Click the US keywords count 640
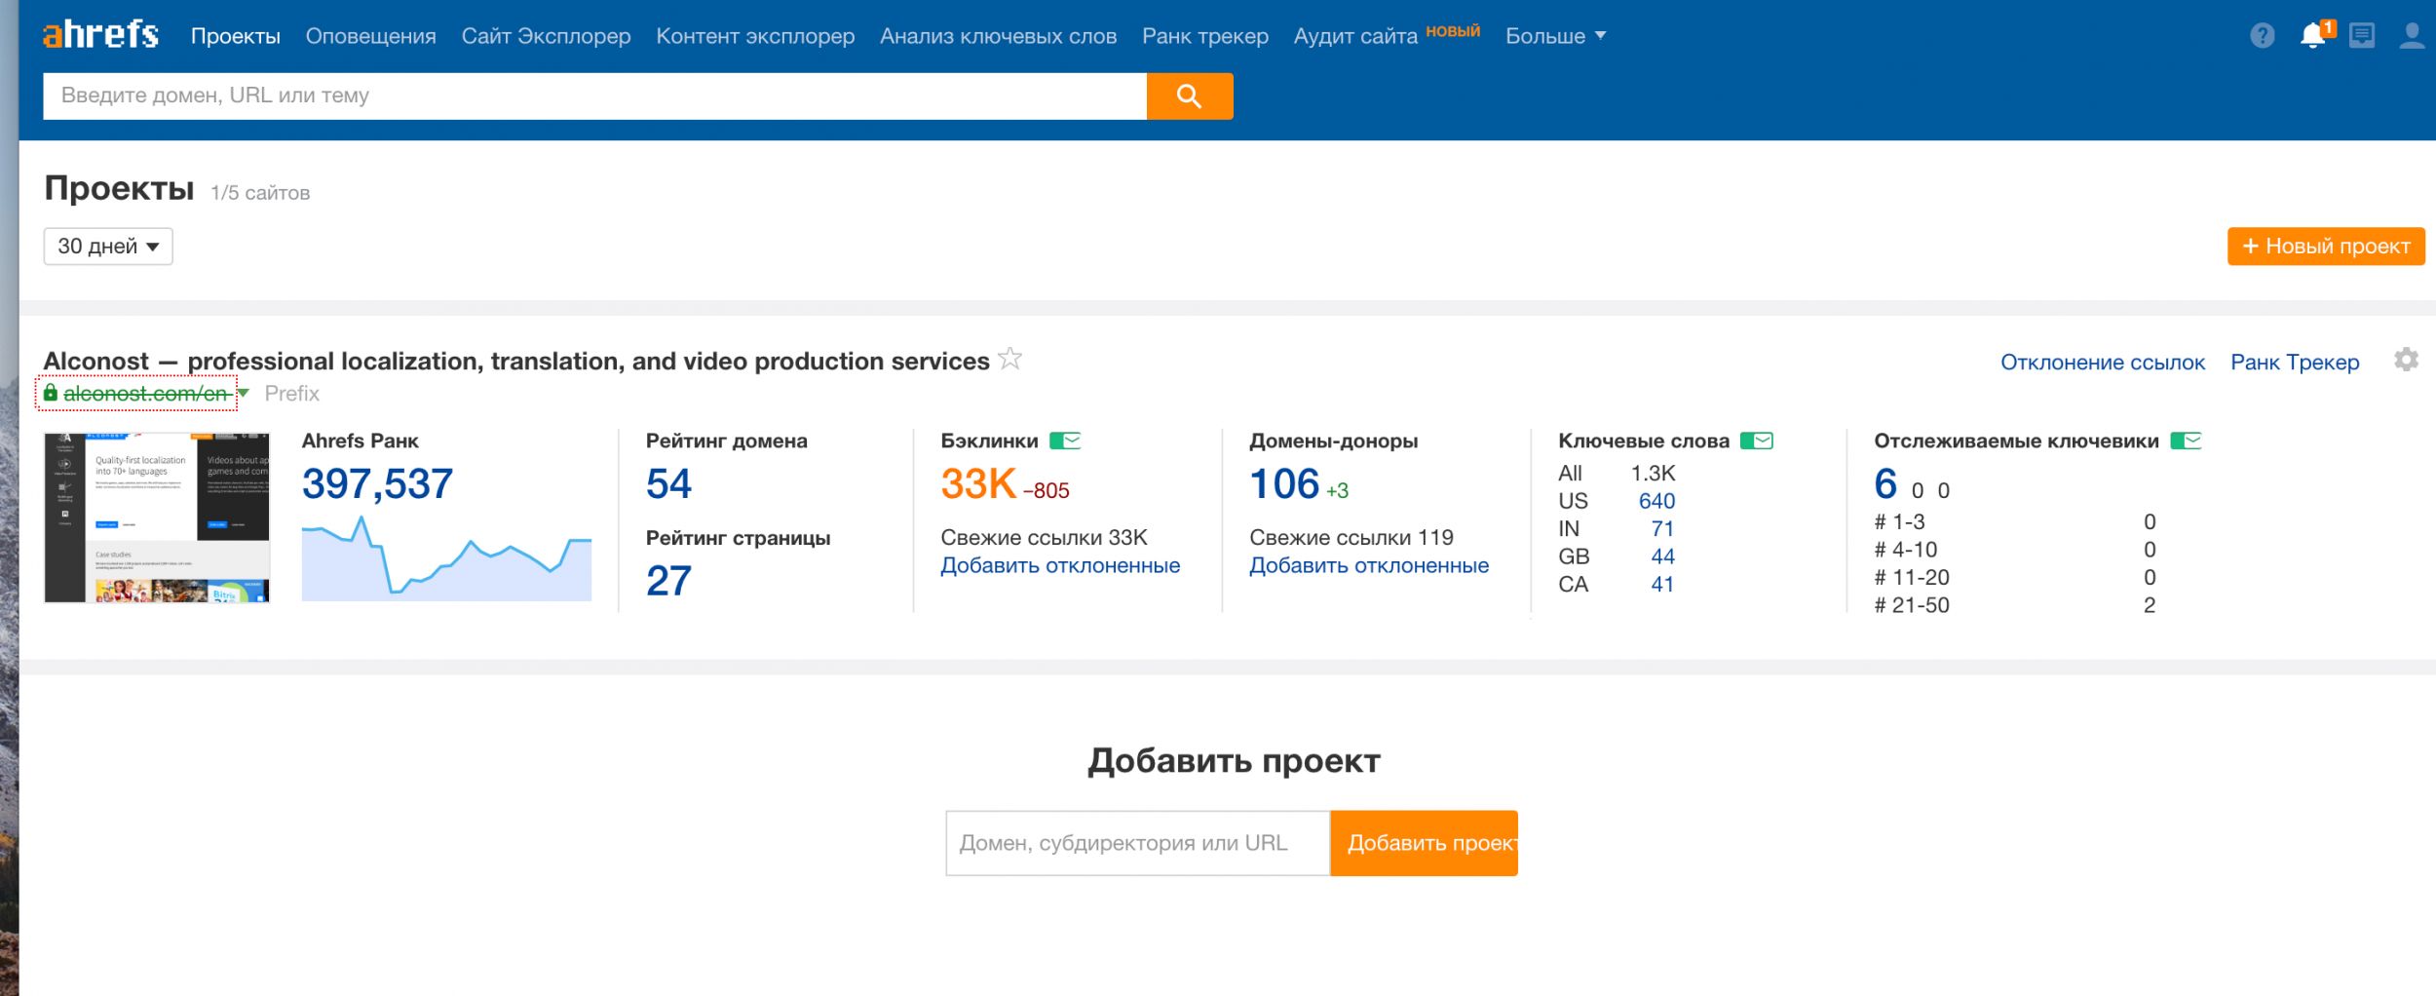This screenshot has width=2436, height=996. point(1656,501)
